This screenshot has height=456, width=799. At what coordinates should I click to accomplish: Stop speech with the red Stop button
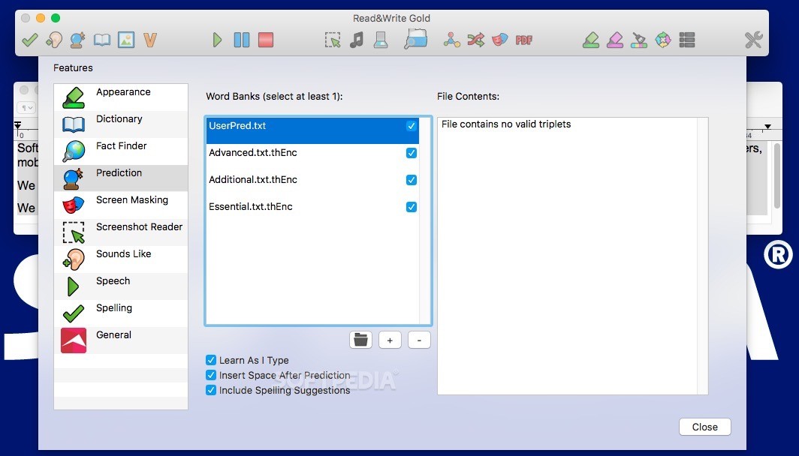point(266,40)
